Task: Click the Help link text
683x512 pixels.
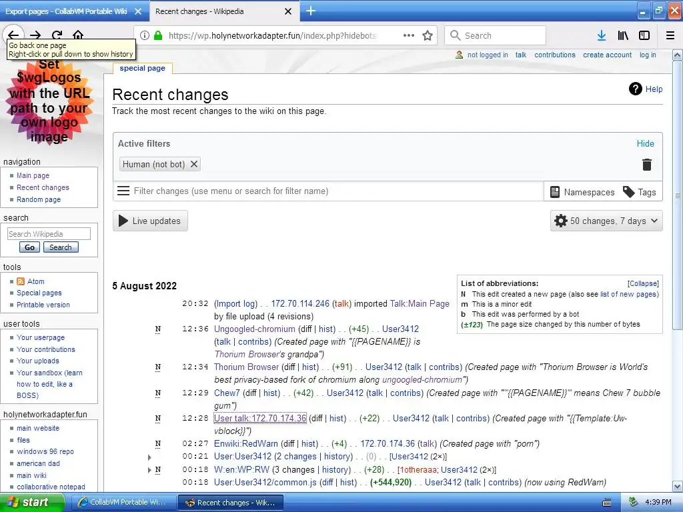Action: (654, 89)
